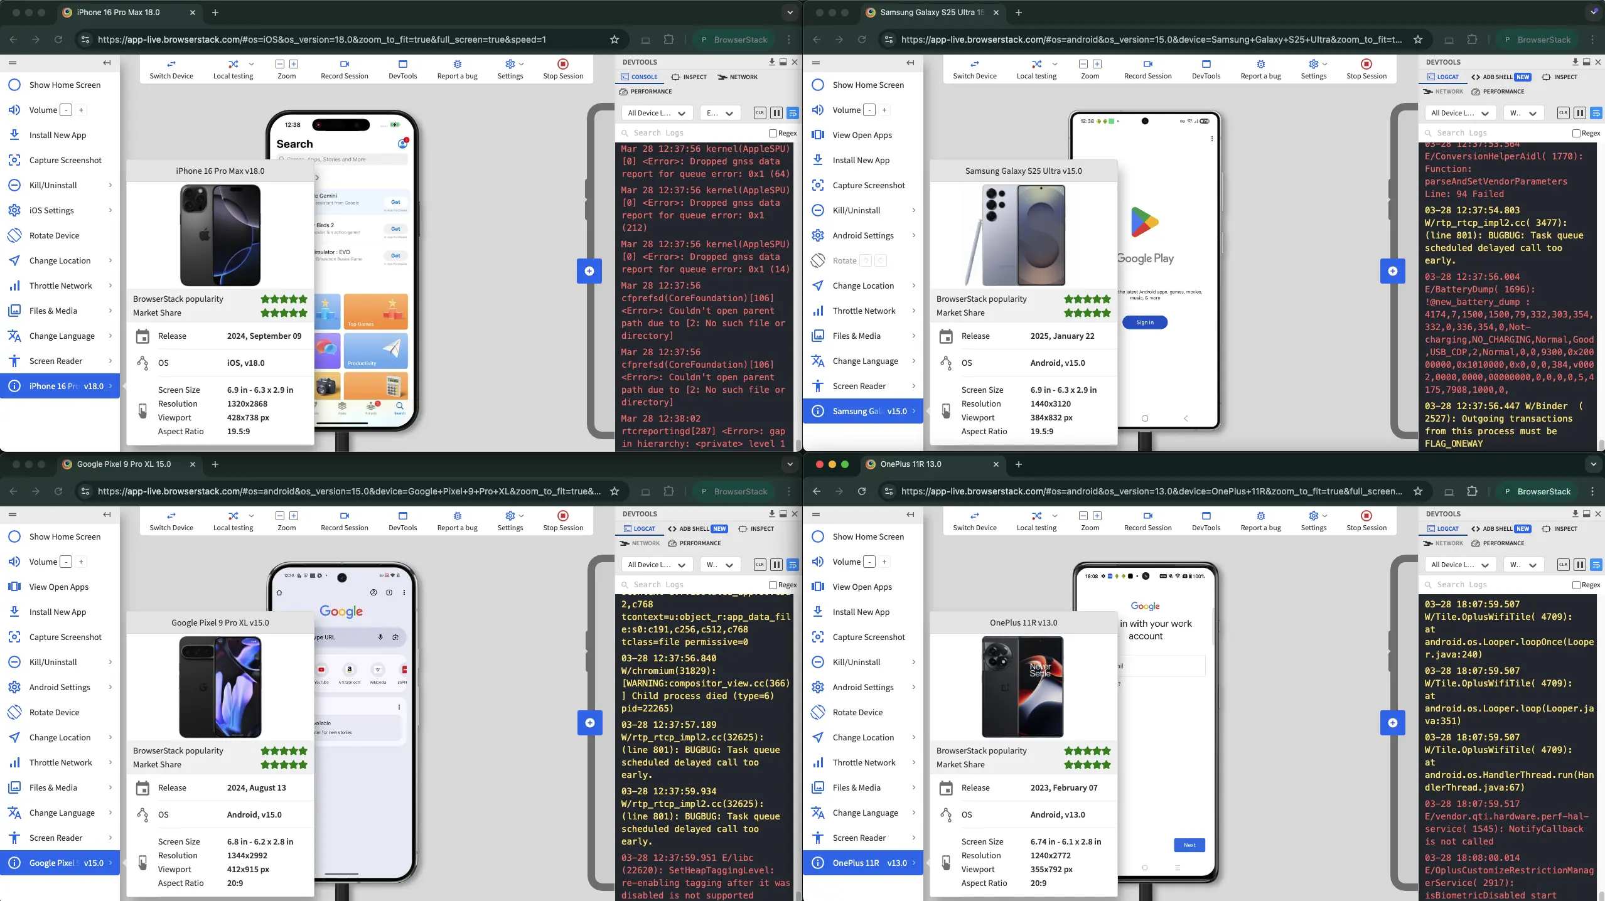Tick Regex checkbox in OnePlus 11R window devtools
This screenshot has width=1605, height=901.
click(x=1576, y=585)
